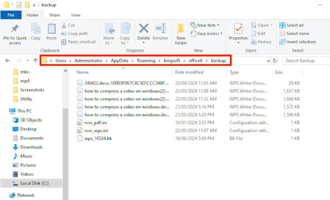This screenshot has width=330, height=200.
Task: Refresh the backup folder view
Action: point(274,61)
